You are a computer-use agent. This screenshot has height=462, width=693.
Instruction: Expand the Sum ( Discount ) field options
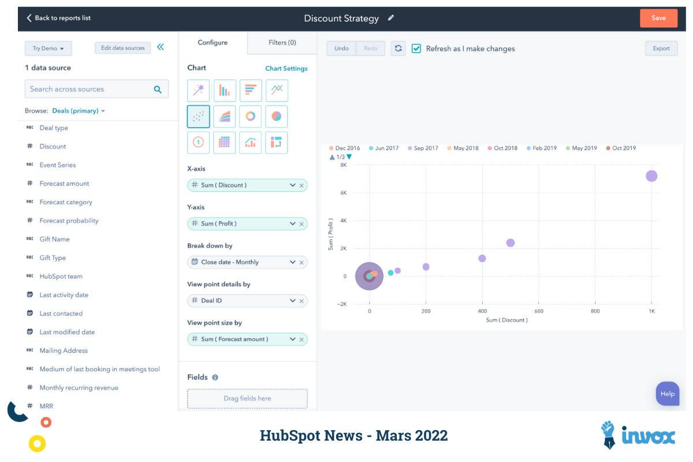click(x=293, y=185)
